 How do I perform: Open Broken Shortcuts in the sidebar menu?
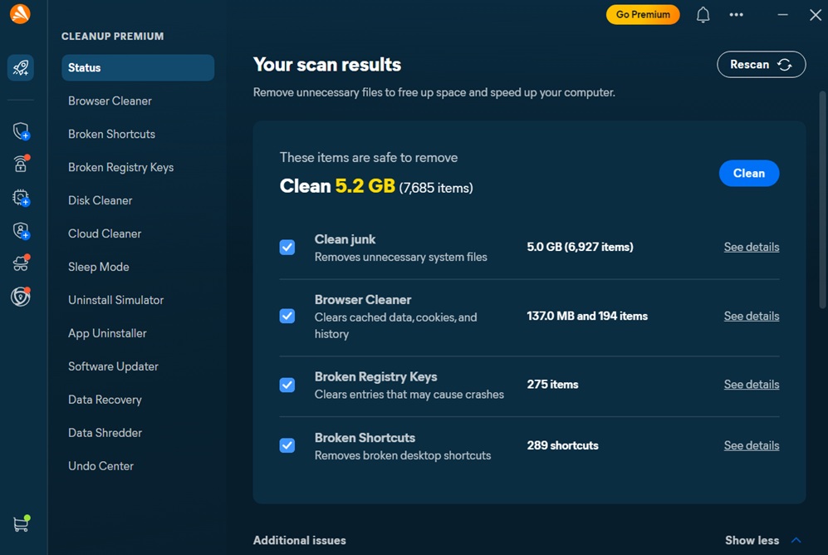pyautogui.click(x=111, y=134)
